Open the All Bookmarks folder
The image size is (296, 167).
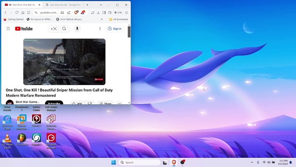coord(119,19)
